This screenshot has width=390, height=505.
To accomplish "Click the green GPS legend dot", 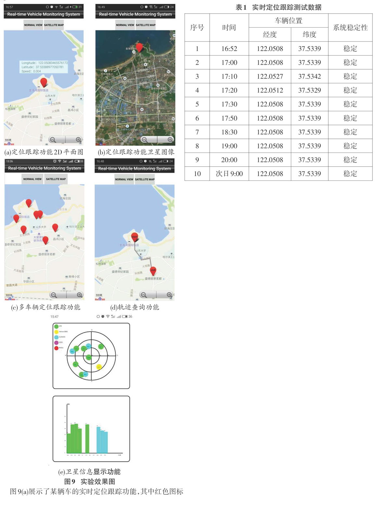I will point(56,326).
